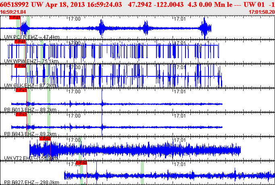Click the red start time 16:59:21.84

coord(13,12)
